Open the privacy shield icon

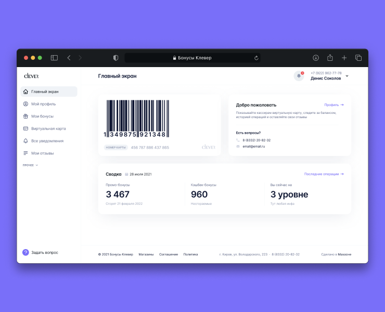[115, 58]
